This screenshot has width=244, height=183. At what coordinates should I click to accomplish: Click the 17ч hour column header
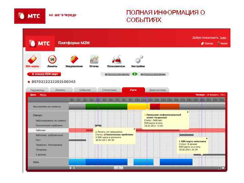[183, 100]
